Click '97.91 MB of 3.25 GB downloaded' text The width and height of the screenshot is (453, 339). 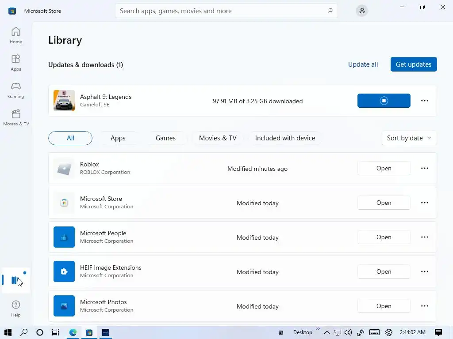[258, 101]
